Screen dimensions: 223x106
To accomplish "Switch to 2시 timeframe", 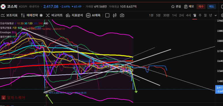I will point(181,15).
